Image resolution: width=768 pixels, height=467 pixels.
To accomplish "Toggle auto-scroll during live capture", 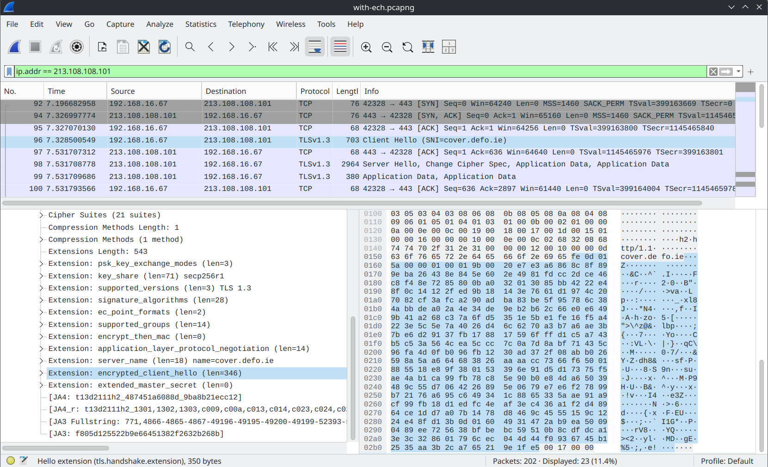I will 315,47.
